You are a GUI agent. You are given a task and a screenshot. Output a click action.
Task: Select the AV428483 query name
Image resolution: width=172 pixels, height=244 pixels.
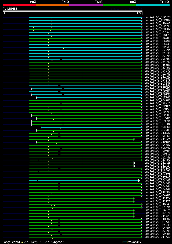[x=10, y=9]
